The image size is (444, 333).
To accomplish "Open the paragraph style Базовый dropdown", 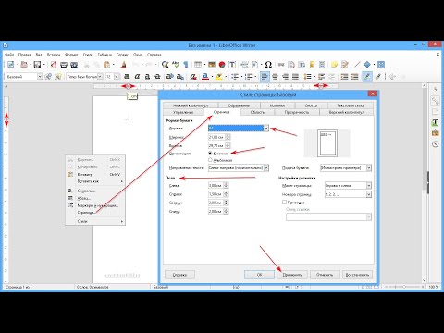I will (x=40, y=77).
